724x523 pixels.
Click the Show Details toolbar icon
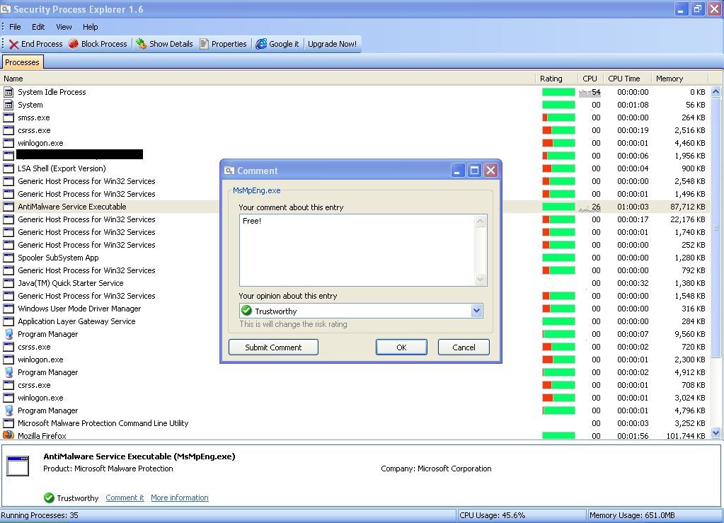pos(142,44)
